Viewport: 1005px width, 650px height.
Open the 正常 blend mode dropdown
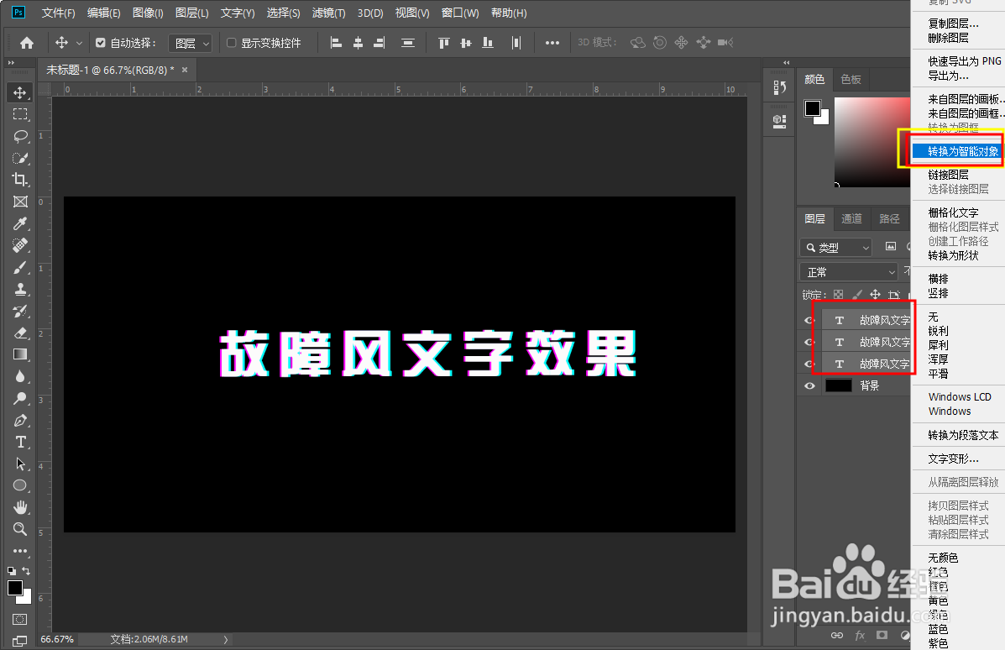tap(848, 271)
